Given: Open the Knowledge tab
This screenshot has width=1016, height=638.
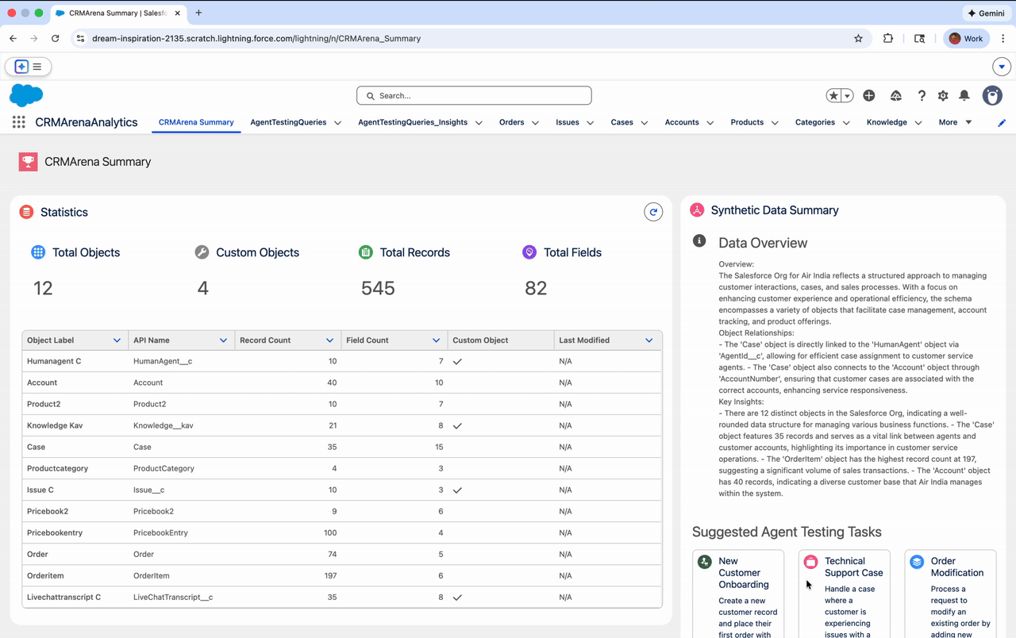Looking at the screenshot, I should click(x=887, y=122).
